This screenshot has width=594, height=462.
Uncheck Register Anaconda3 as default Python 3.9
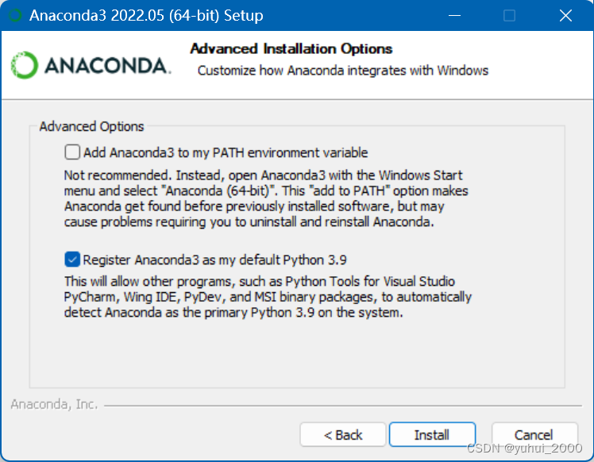tap(72, 260)
